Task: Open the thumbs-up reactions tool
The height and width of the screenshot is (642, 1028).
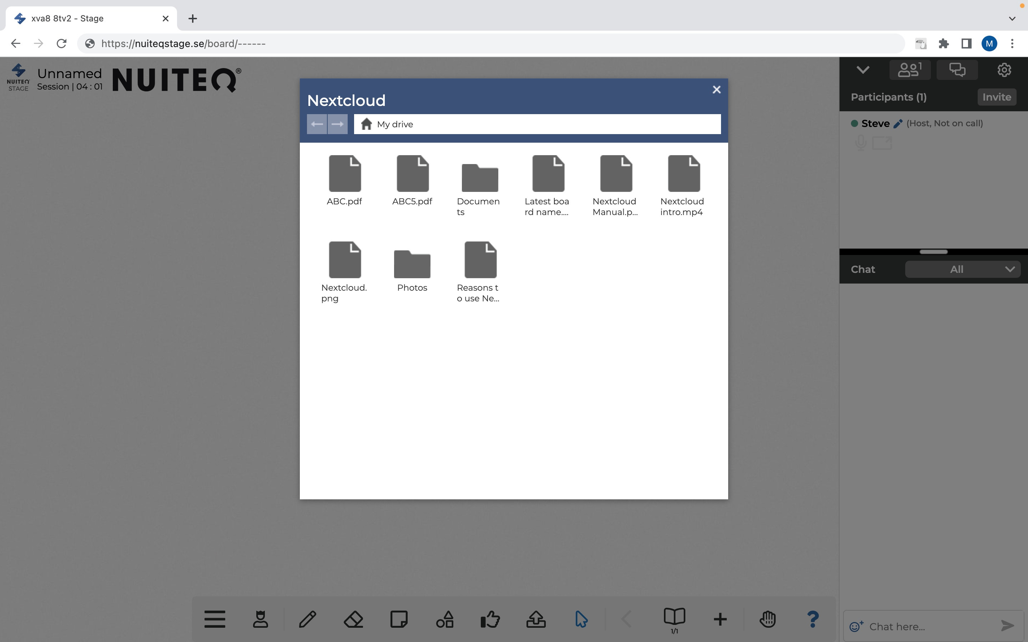Action: point(490,619)
